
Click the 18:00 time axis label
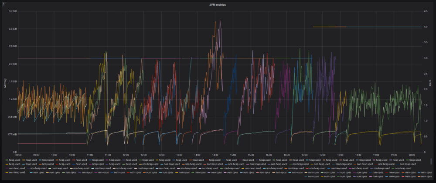click(x=341, y=155)
